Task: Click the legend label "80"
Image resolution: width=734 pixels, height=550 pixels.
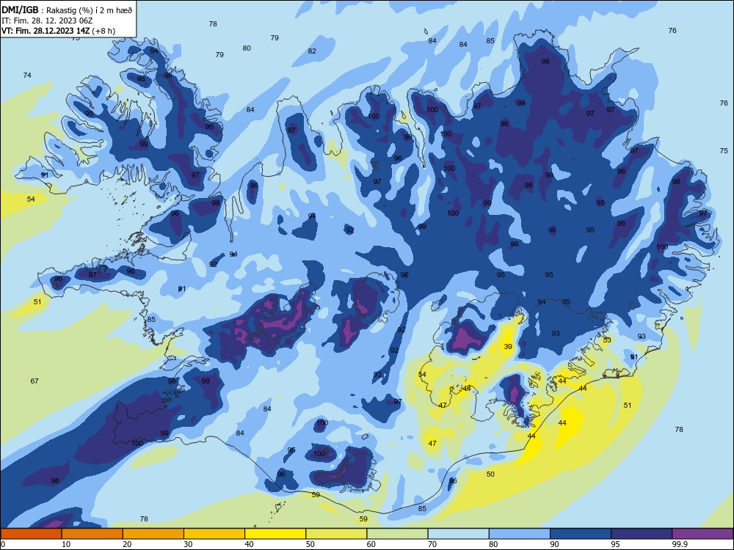Action: (x=493, y=544)
